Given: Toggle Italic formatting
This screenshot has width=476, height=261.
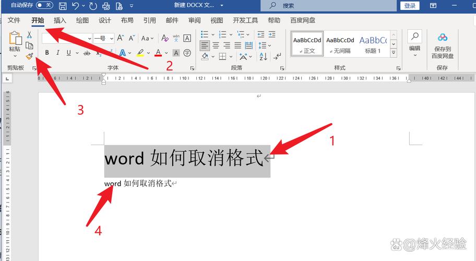Looking at the screenshot, I should (58, 53).
